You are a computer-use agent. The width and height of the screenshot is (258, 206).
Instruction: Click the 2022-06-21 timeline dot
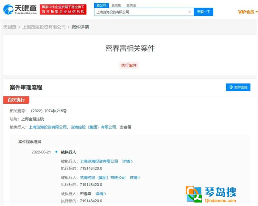click(56, 152)
